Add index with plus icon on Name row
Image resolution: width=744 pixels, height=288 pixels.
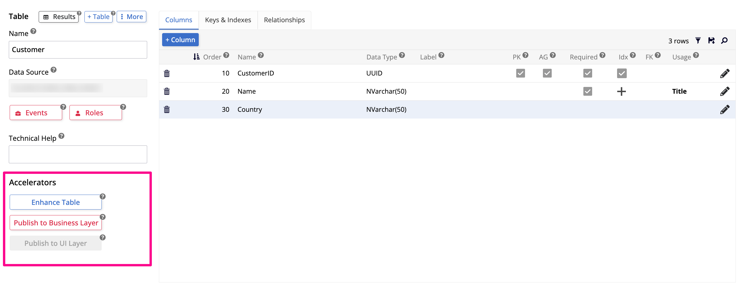point(621,91)
